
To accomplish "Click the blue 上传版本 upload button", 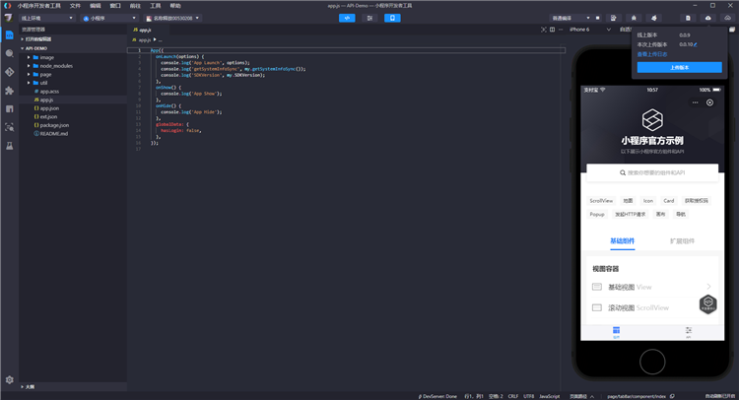I will (679, 68).
